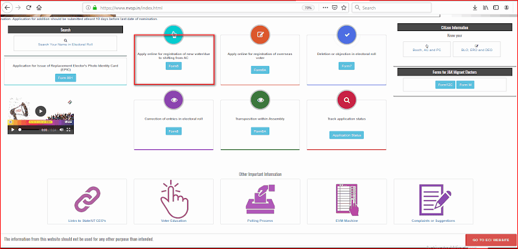
Task: Click the small play control in video bar
Action: [13, 130]
